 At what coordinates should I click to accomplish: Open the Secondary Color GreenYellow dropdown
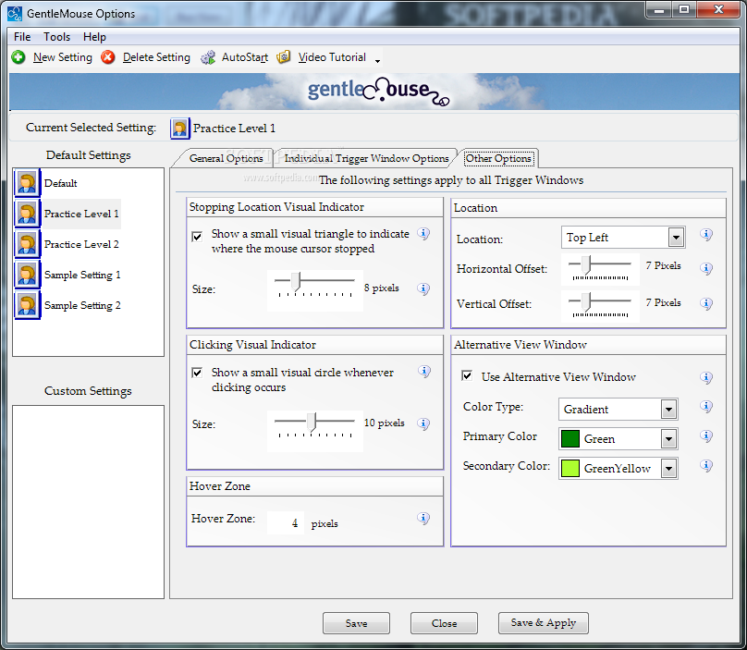[618, 469]
